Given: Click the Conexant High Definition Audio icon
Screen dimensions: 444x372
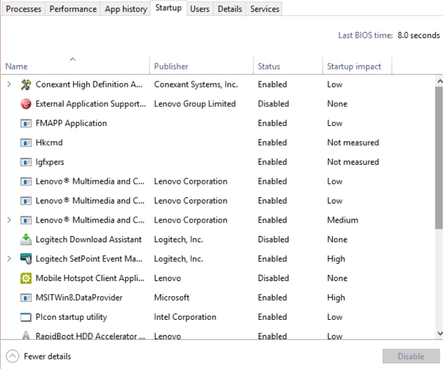Looking at the screenshot, I should click(x=26, y=85).
